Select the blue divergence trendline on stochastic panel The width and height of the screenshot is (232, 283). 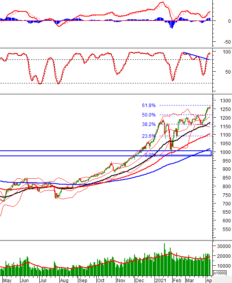point(196,56)
